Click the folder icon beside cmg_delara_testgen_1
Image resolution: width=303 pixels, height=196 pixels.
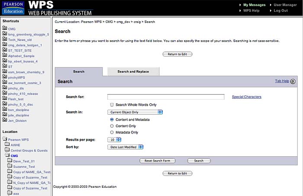click(5, 45)
